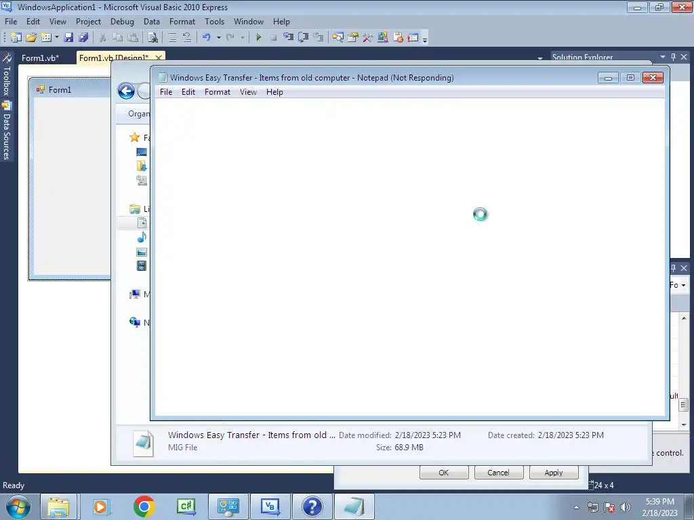The image size is (694, 520).
Task: Uncomment the selected lines icon
Action: coord(187,38)
